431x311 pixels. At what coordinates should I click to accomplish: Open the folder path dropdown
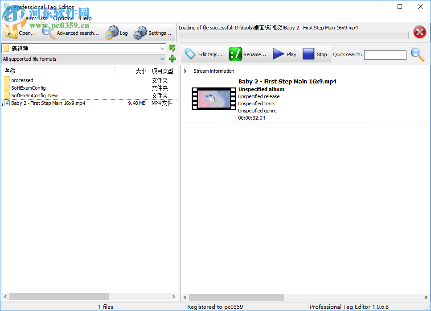(x=163, y=48)
